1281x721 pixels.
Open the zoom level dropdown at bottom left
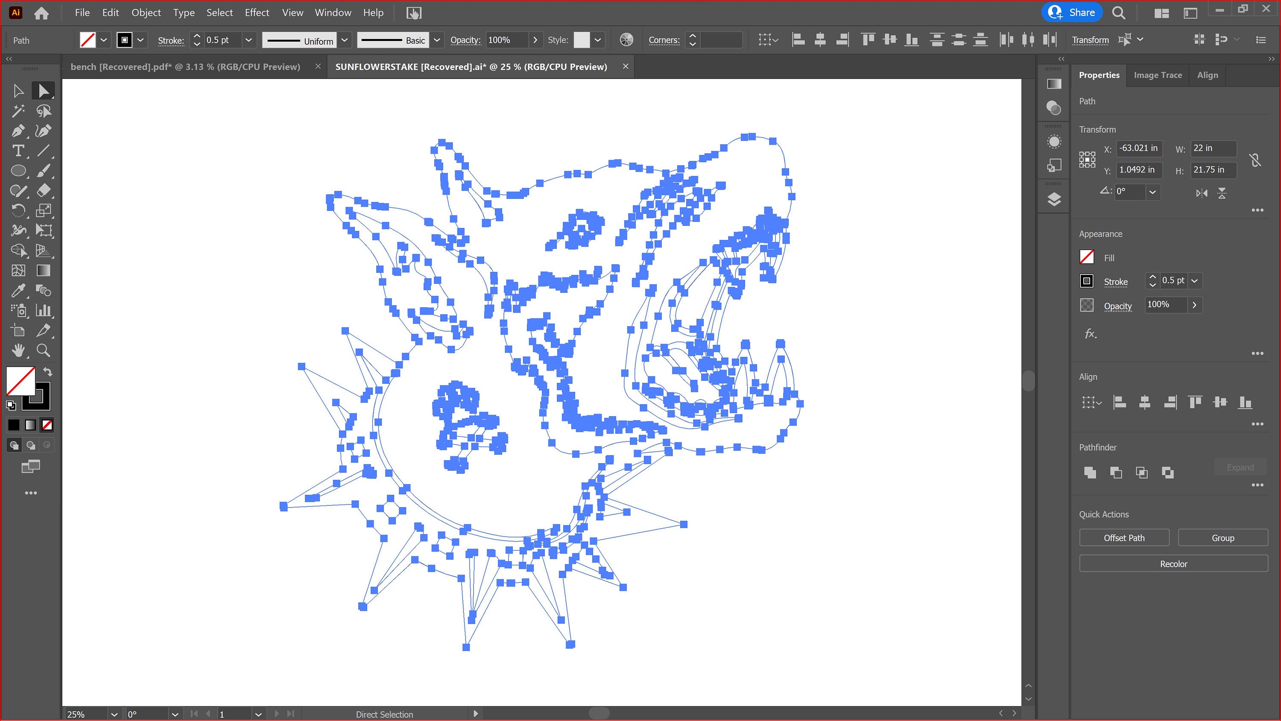pyautogui.click(x=114, y=714)
